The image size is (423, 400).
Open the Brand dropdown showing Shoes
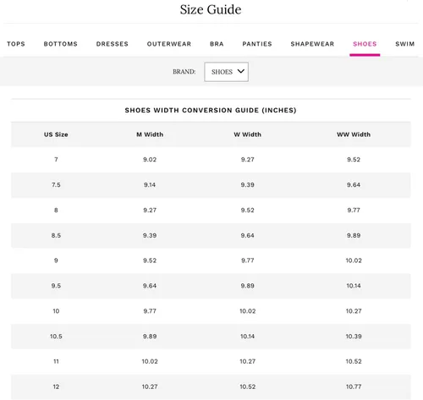click(x=226, y=72)
